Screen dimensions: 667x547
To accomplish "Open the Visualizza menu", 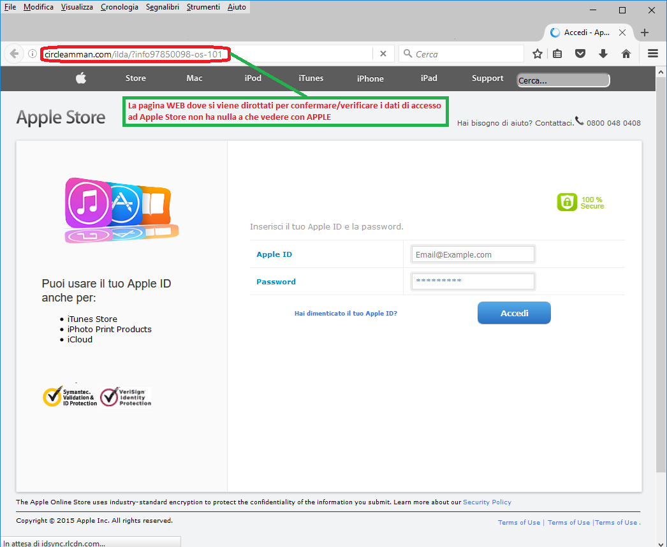I will [x=77, y=7].
